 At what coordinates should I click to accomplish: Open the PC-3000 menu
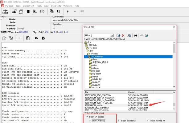coord(9,6)
